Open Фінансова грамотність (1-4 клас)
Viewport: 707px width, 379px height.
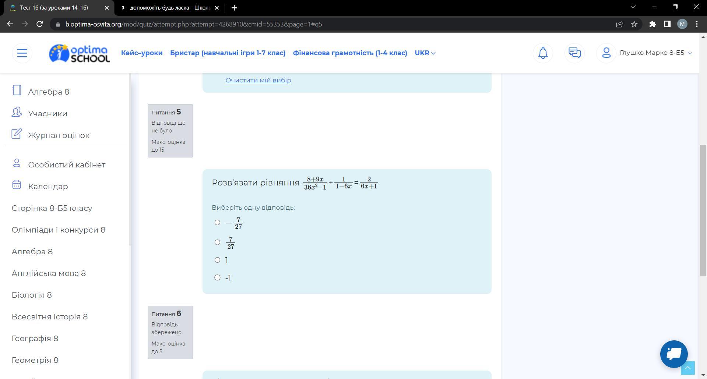[350, 53]
